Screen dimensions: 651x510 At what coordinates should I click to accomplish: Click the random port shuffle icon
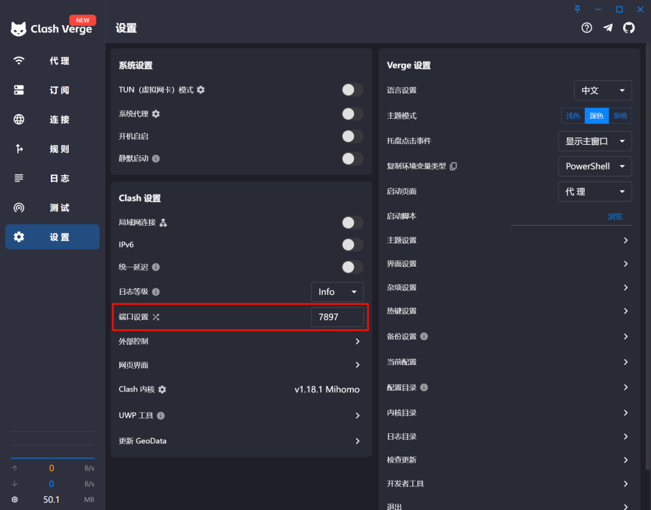[x=156, y=317]
